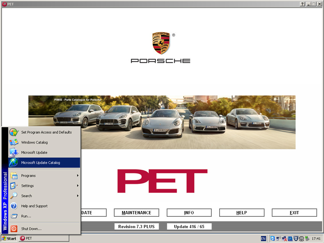
Task: Click the Windows Start button
Action: pos(9,238)
